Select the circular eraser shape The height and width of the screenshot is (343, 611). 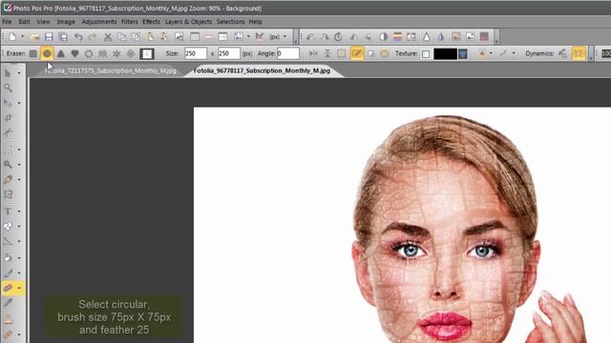(47, 53)
